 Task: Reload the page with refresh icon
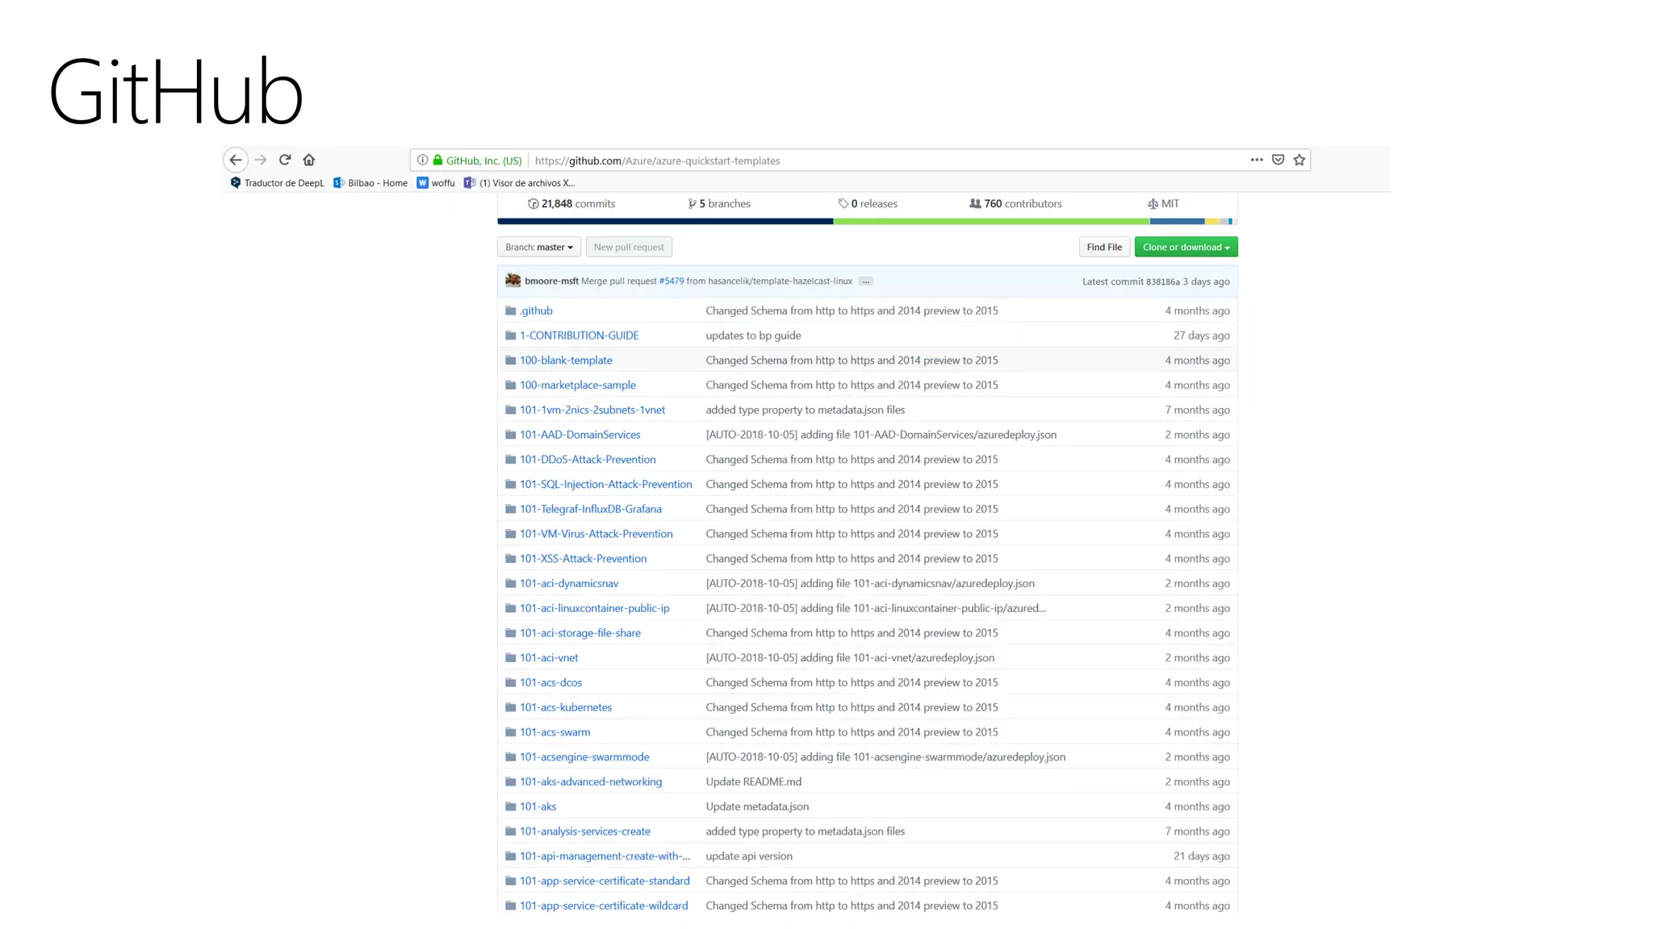pyautogui.click(x=285, y=160)
